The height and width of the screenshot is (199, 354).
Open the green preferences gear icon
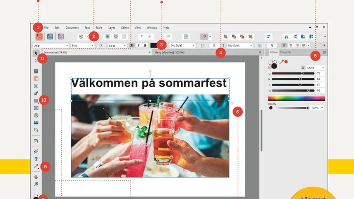[x=81, y=36]
